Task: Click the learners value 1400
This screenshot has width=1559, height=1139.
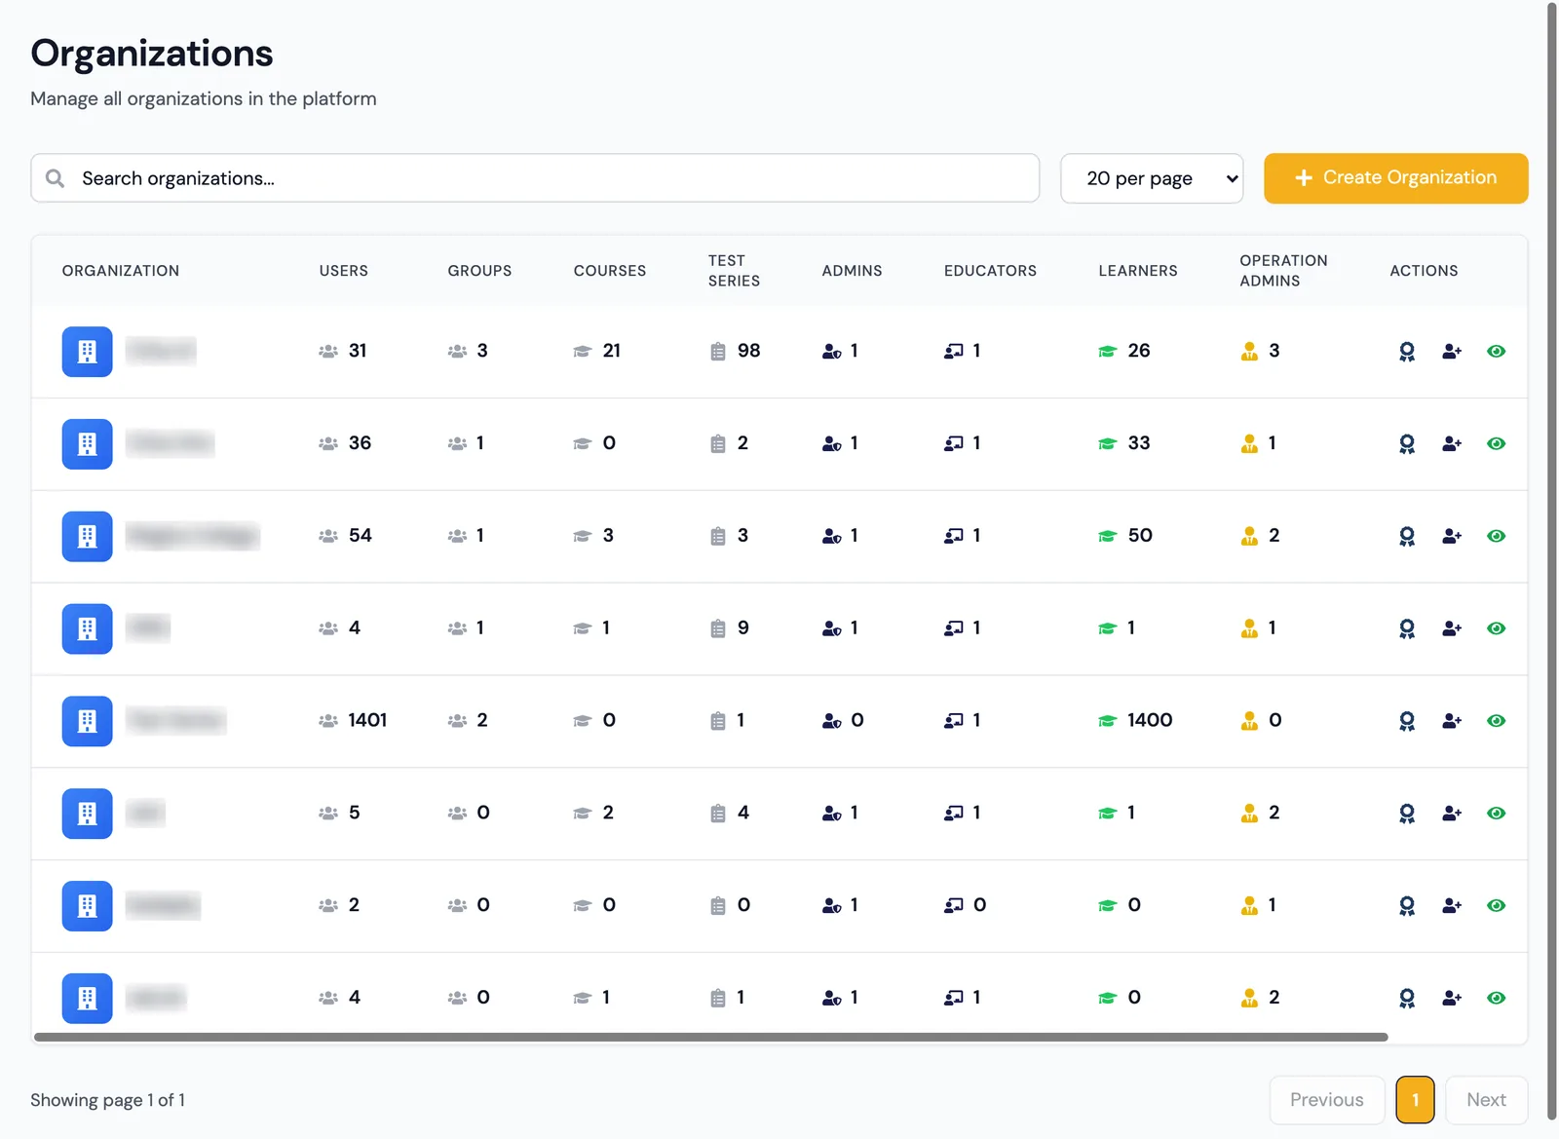Action: pos(1150,721)
